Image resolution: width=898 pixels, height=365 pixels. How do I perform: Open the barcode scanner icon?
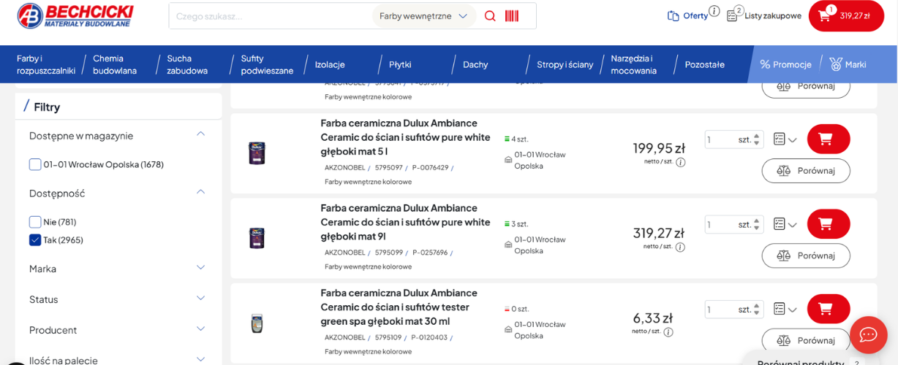pyautogui.click(x=512, y=16)
